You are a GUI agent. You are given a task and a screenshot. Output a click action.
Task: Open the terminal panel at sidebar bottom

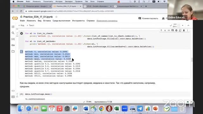pyautogui.click(x=13, y=97)
